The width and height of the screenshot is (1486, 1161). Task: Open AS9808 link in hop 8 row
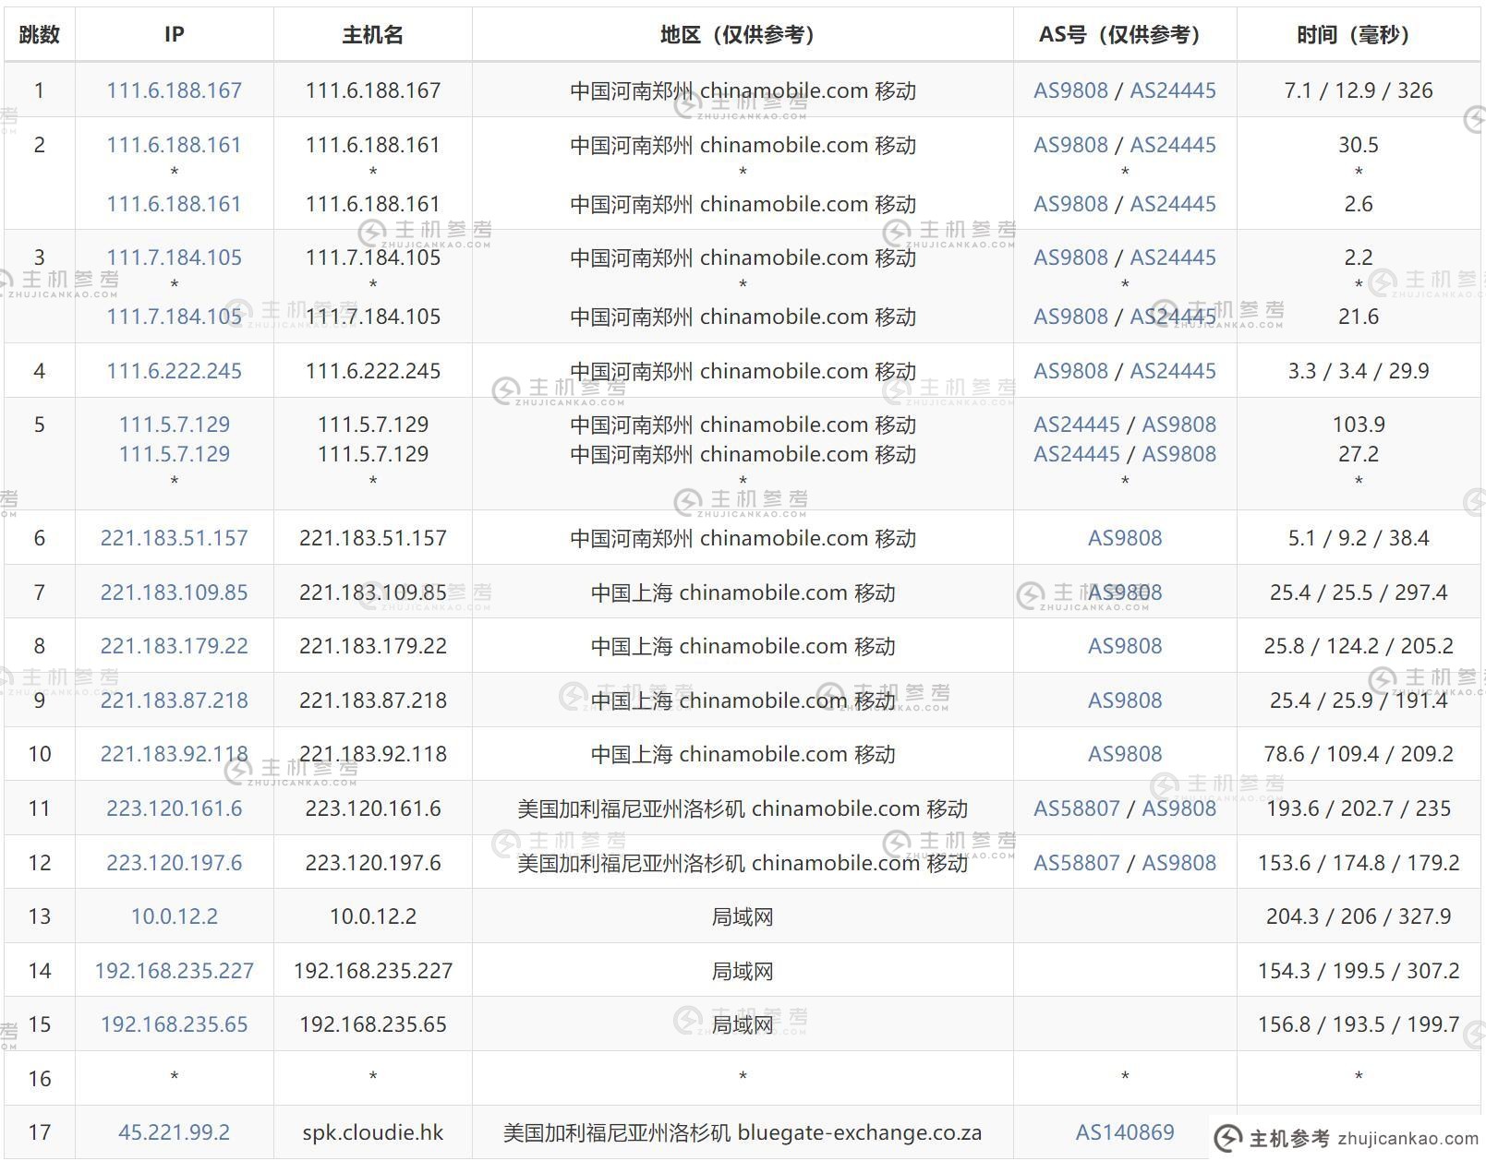[1125, 646]
